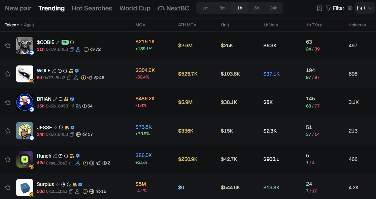The image size is (376, 199).
Task: Click the blacklist bookmark icon near Filter
Action: [x=319, y=8]
